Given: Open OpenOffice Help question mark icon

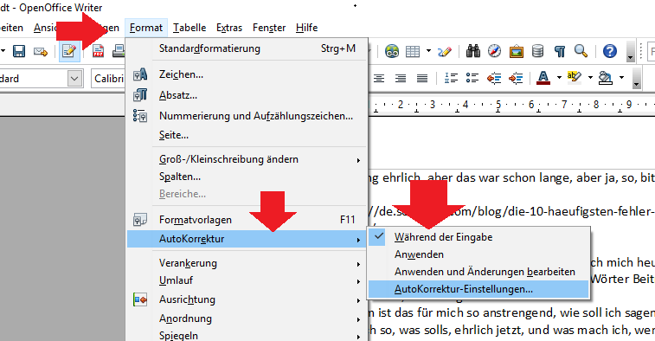Looking at the screenshot, I should (610, 51).
